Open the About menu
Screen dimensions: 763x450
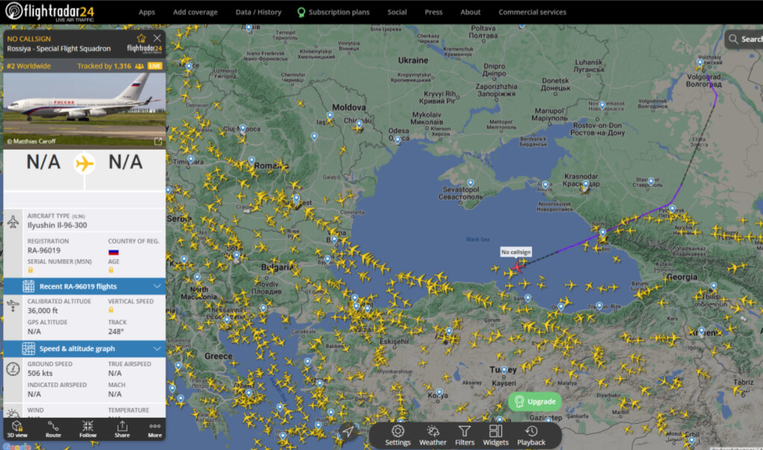[x=470, y=12]
